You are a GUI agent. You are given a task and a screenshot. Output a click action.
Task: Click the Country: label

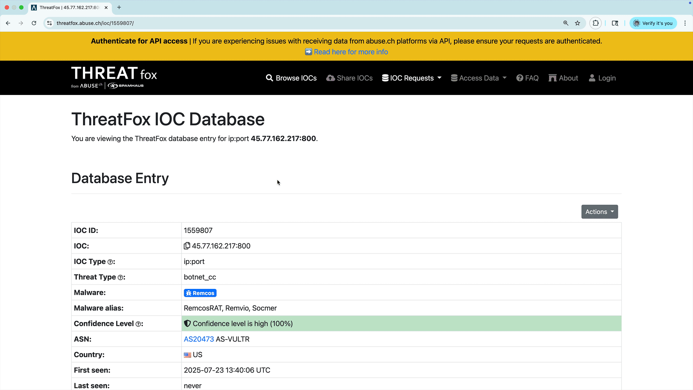89,355
